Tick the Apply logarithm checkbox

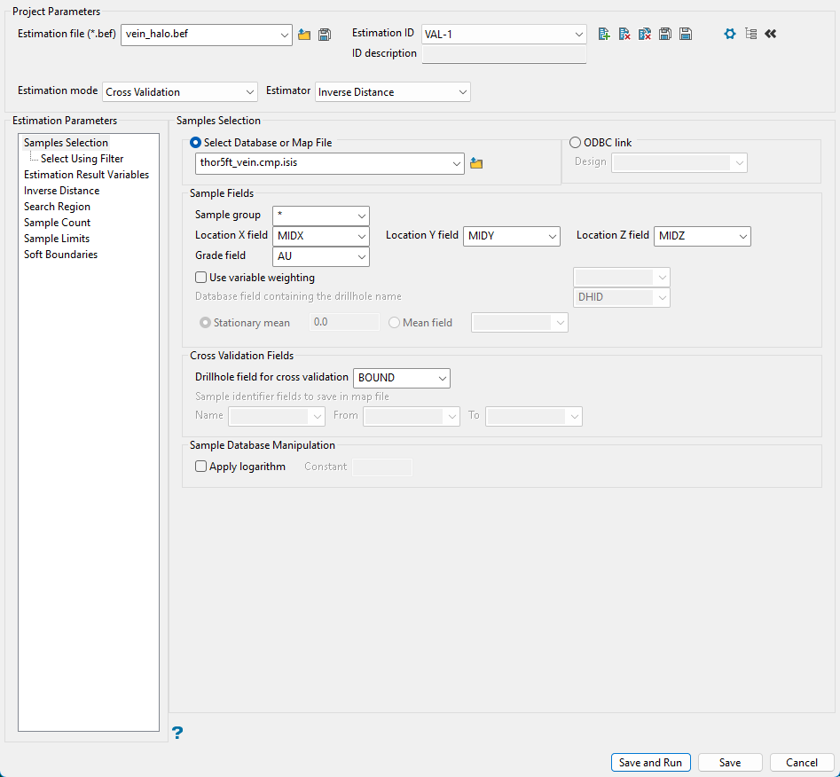pos(201,467)
